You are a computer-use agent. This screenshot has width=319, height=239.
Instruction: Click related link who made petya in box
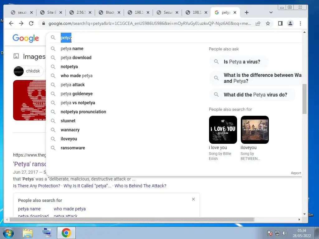click(x=69, y=209)
